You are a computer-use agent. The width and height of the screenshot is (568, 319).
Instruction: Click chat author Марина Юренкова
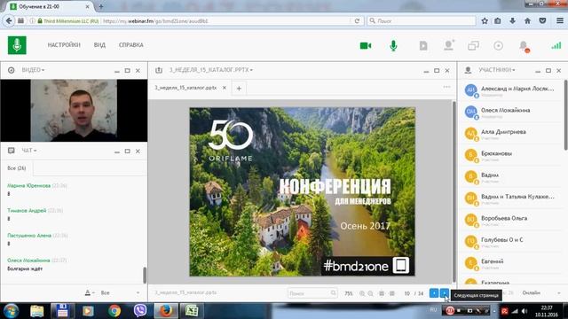pyautogui.click(x=29, y=185)
